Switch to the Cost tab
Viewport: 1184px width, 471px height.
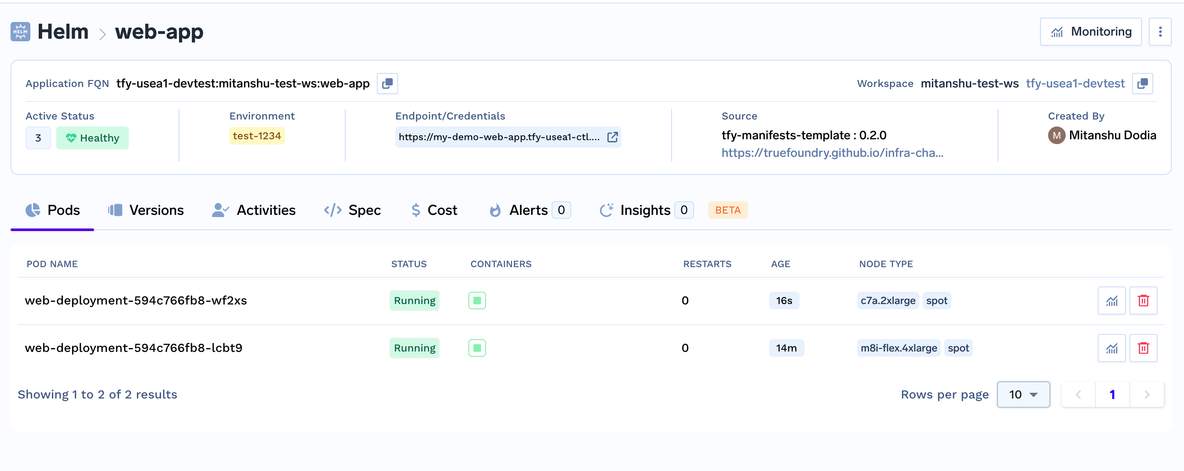[434, 210]
